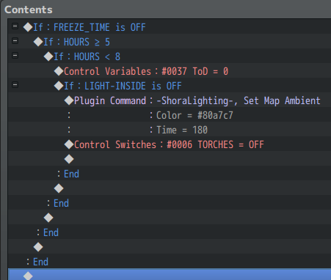
Task: Select the empty command slot above HOURS < 8 End
Action: pos(170,188)
